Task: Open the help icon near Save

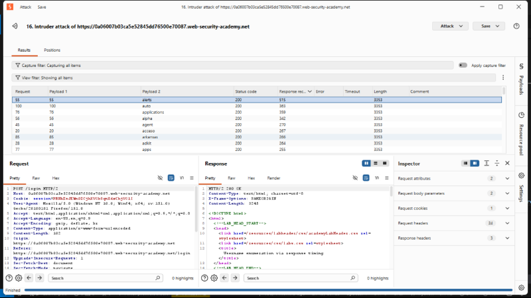Action: pyautogui.click(x=516, y=26)
